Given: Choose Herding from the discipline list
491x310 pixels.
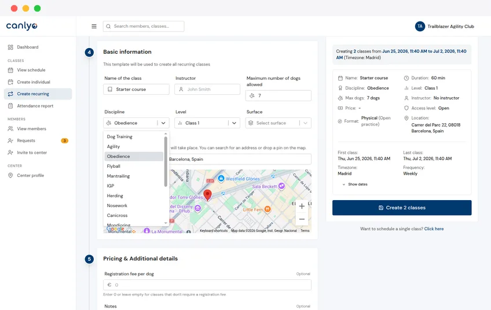Looking at the screenshot, I should [x=134, y=196].
